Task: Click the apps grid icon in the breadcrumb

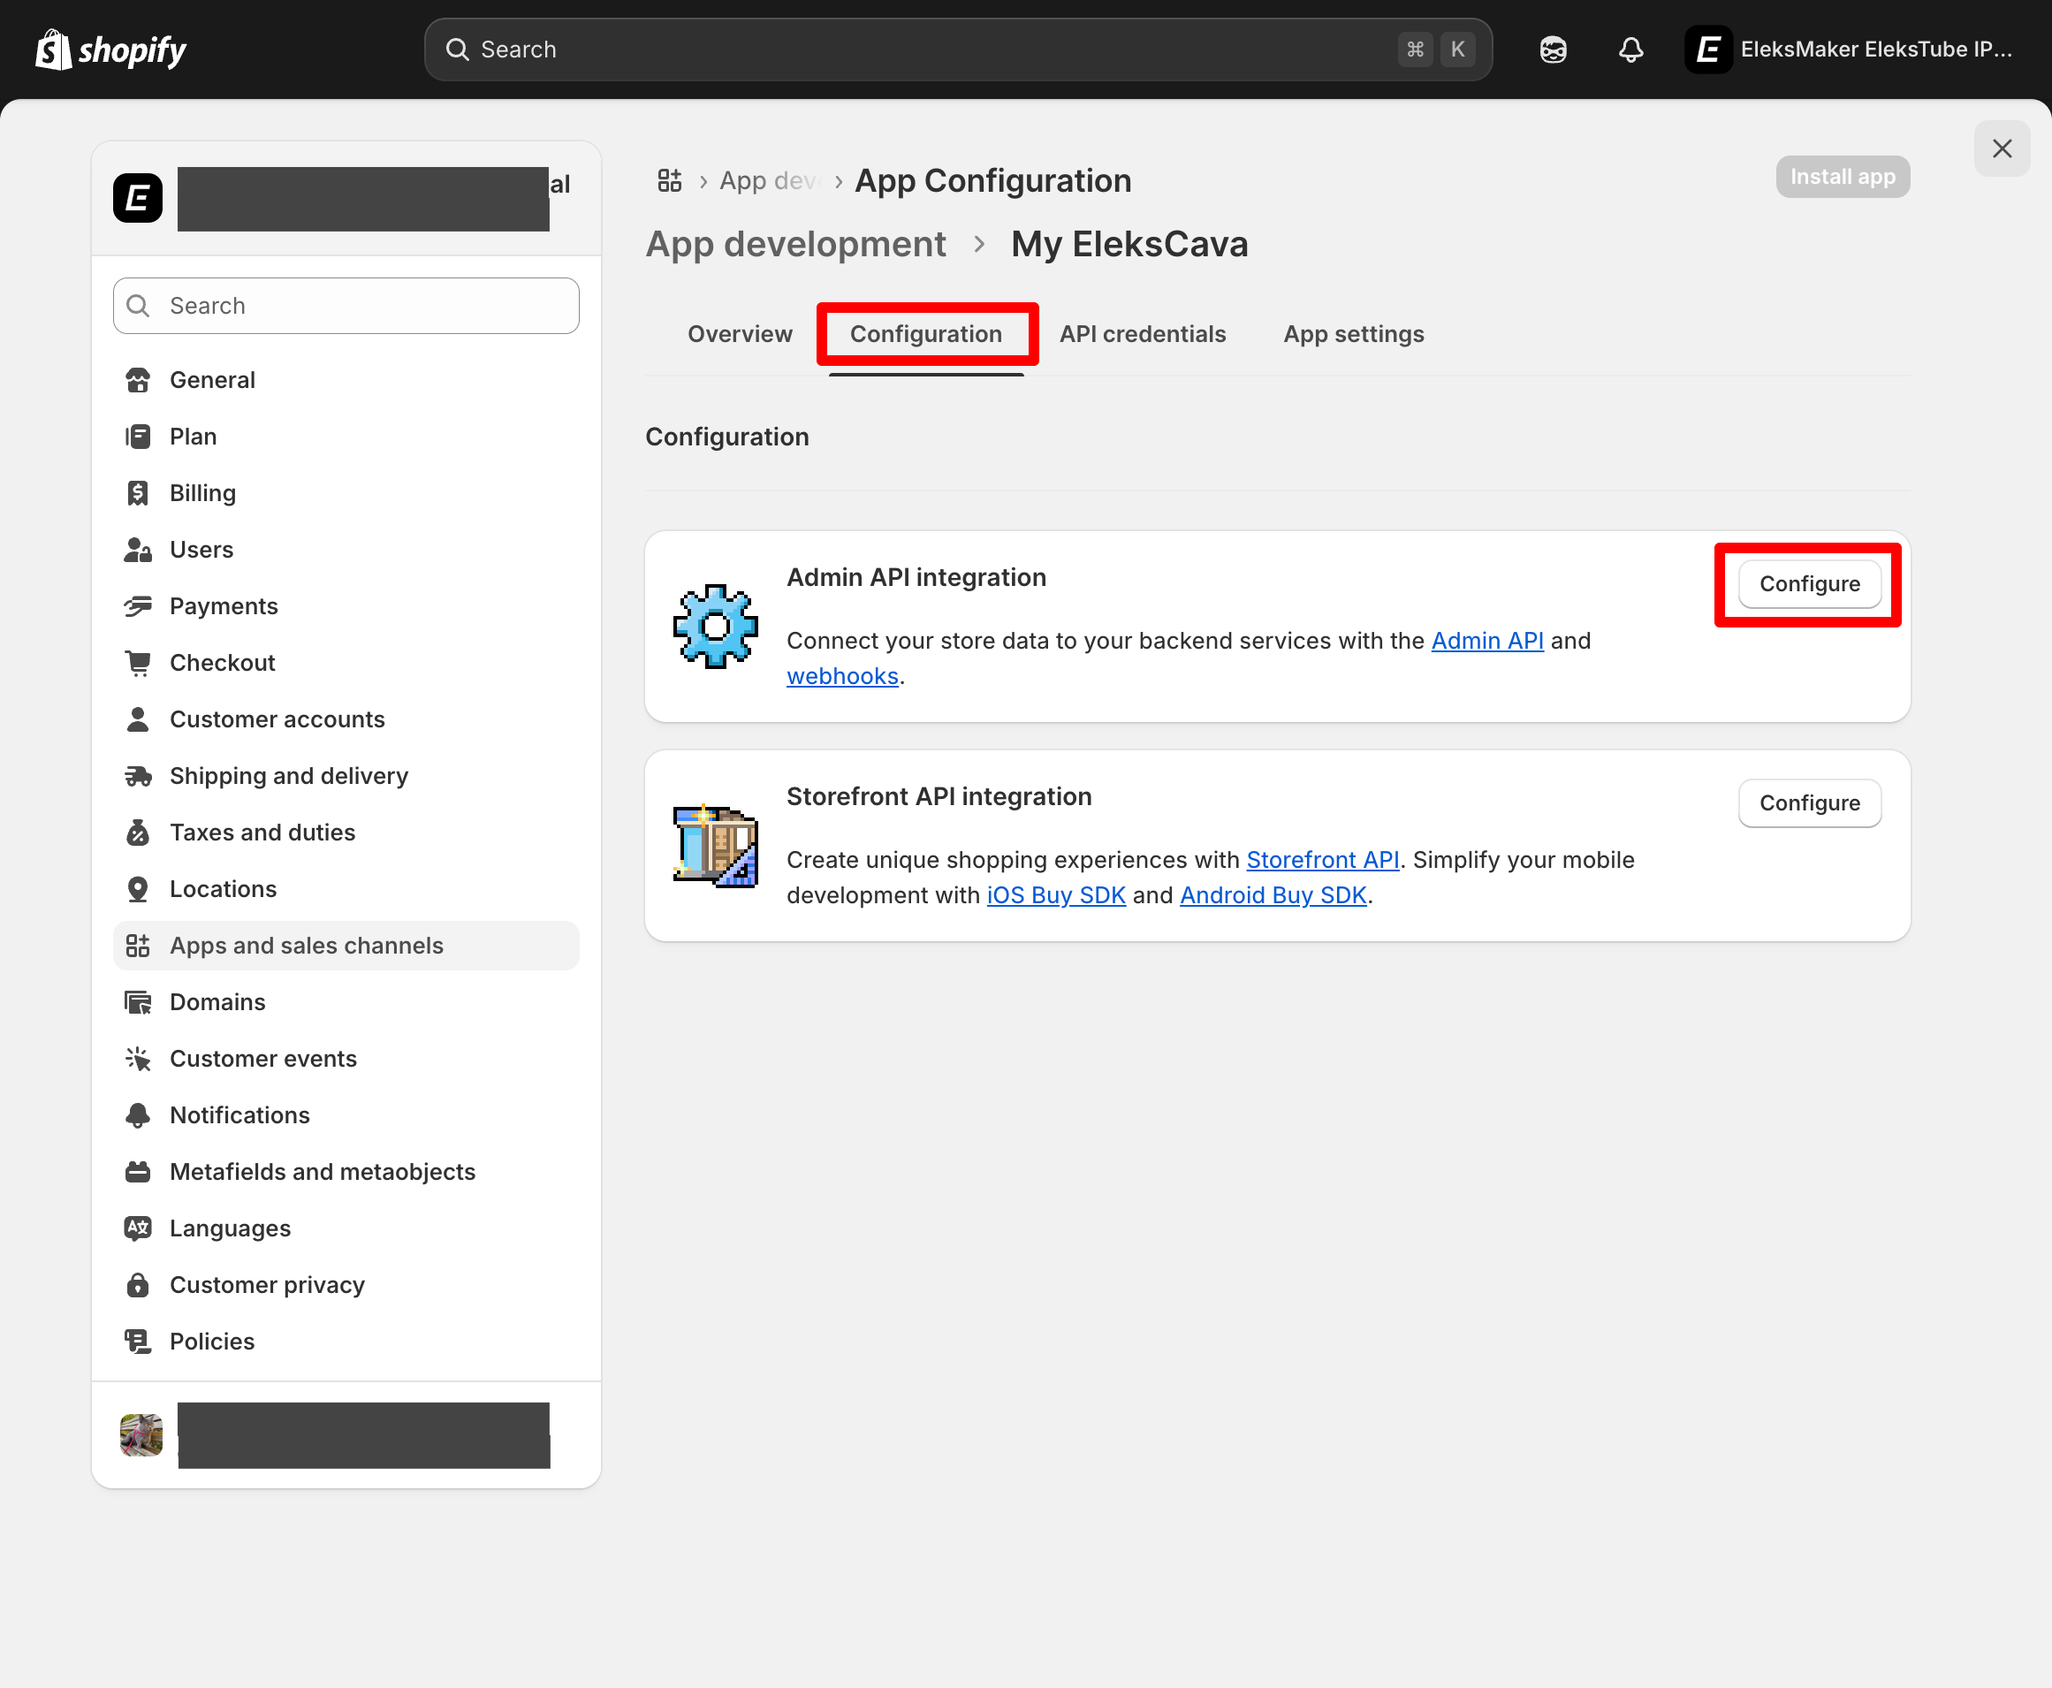Action: (x=670, y=180)
